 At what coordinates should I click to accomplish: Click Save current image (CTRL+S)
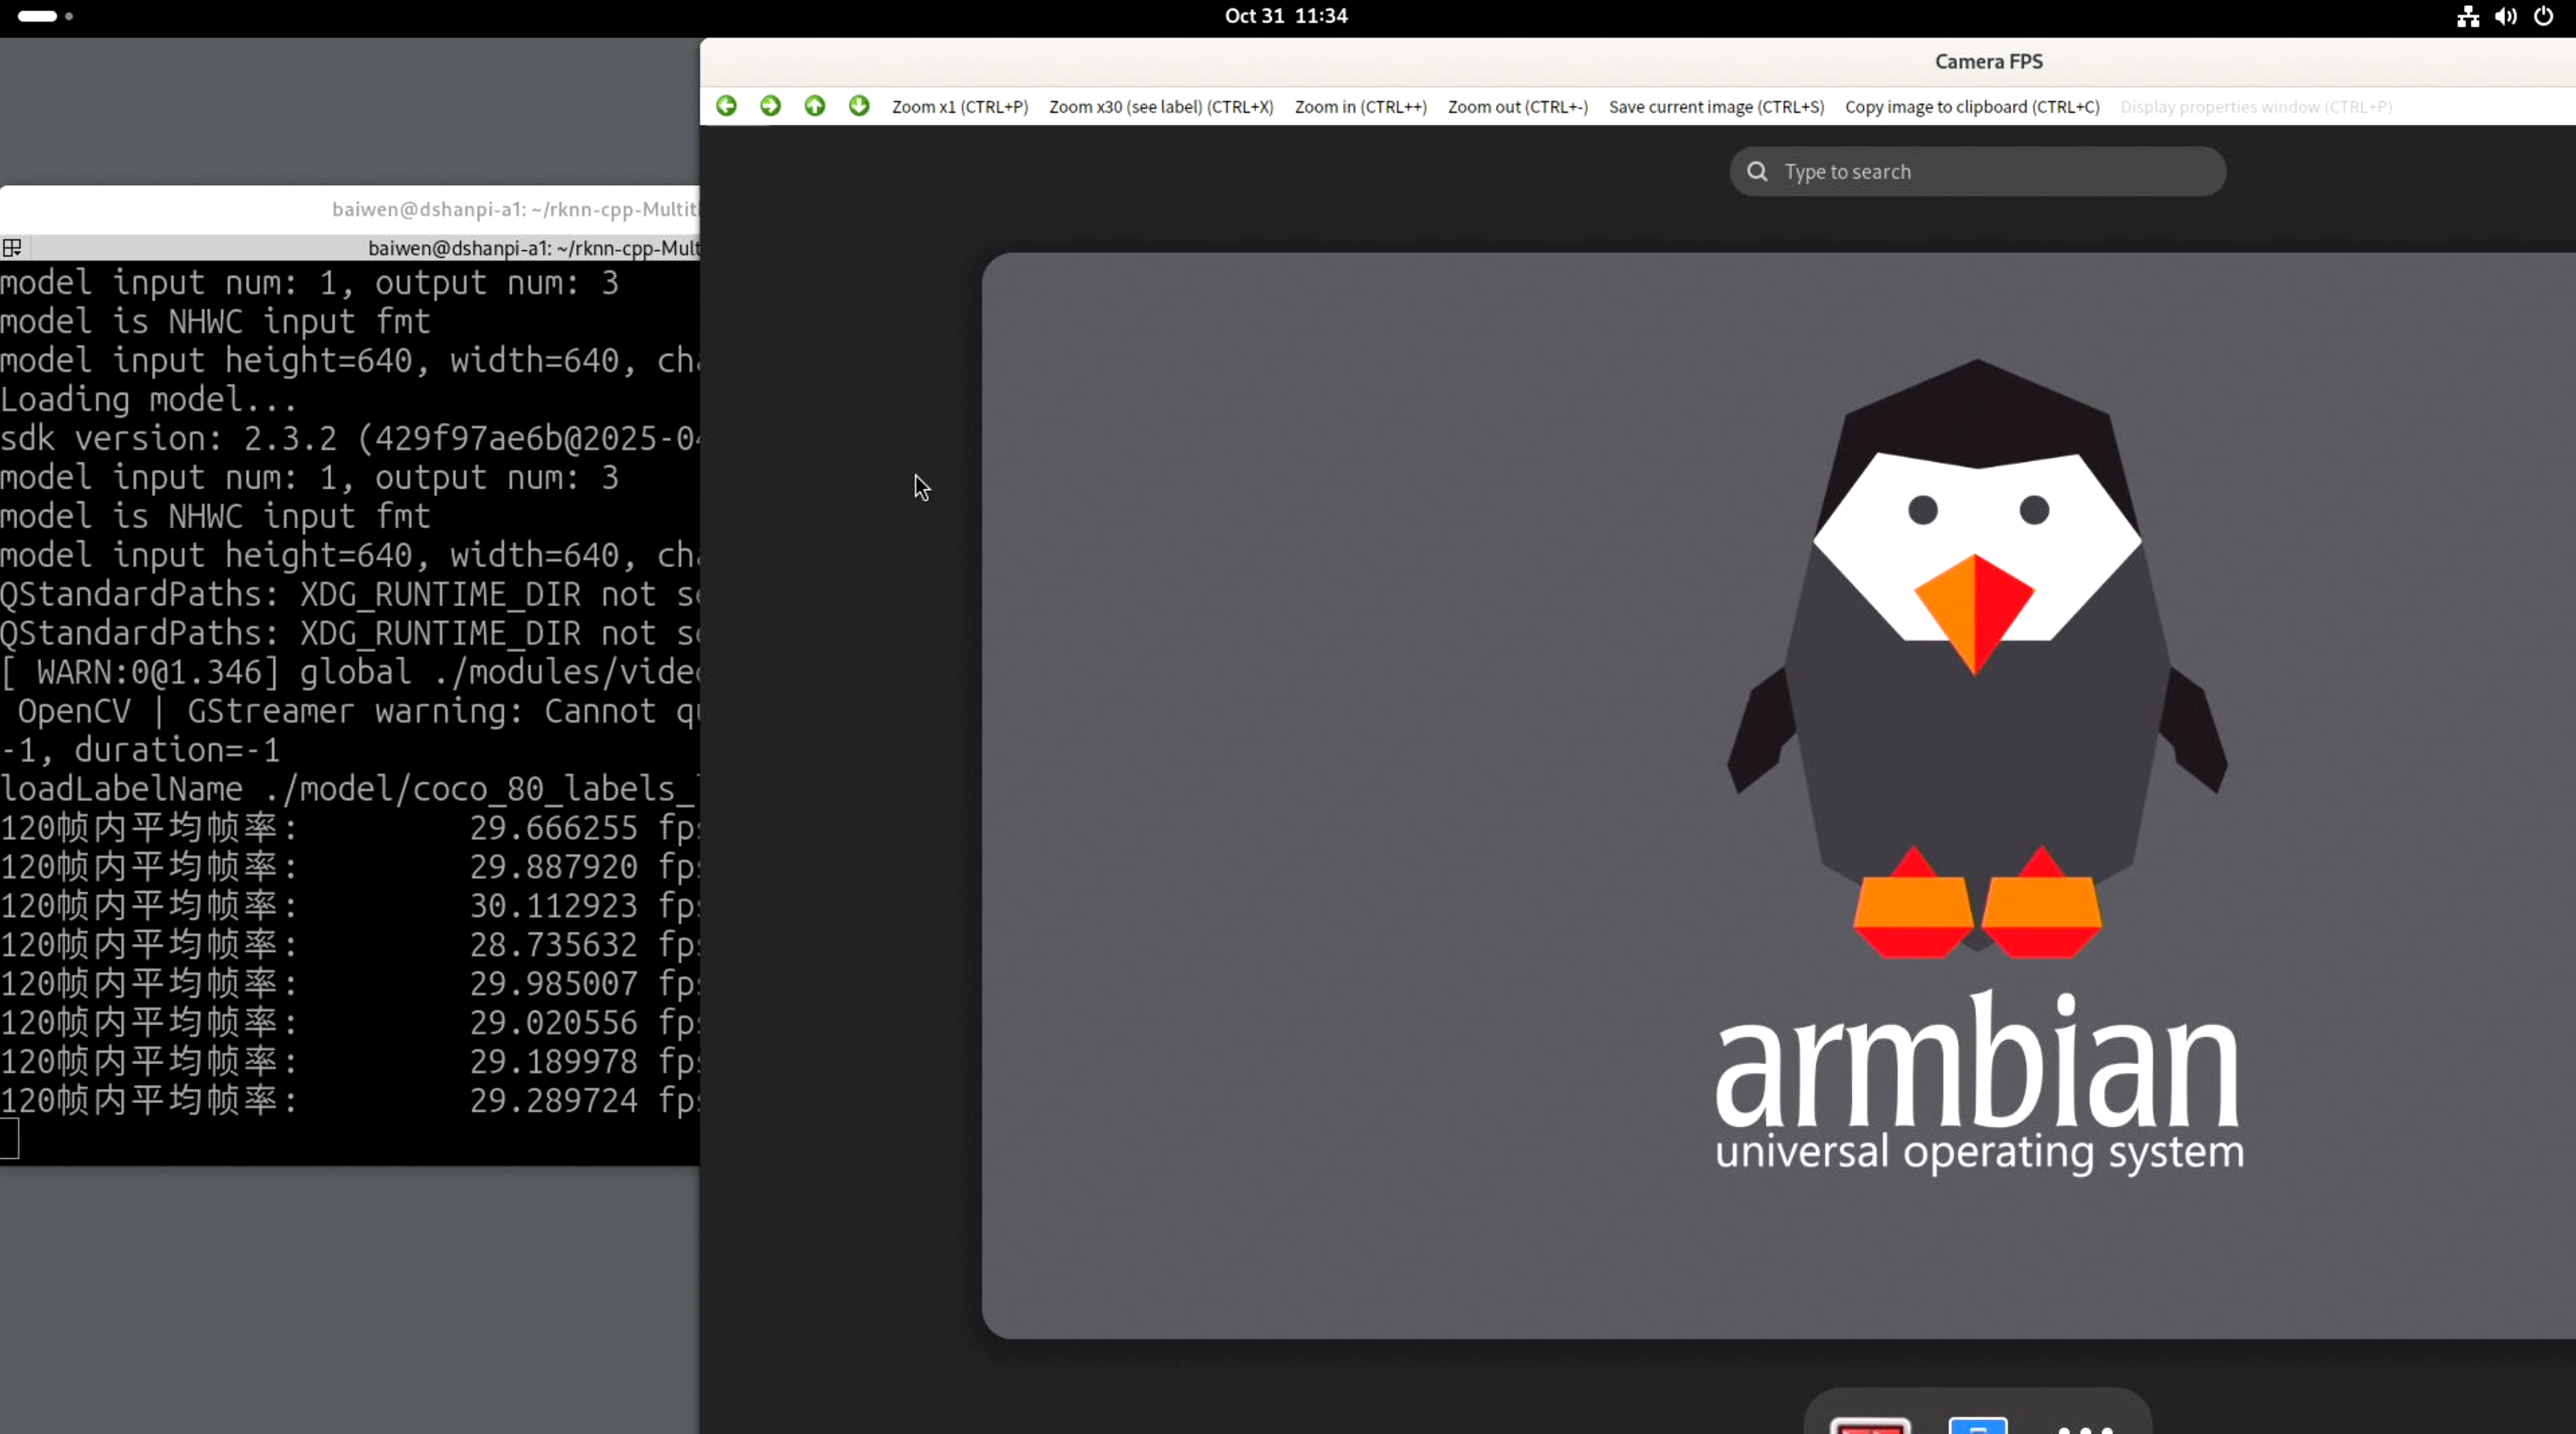pyautogui.click(x=1716, y=107)
